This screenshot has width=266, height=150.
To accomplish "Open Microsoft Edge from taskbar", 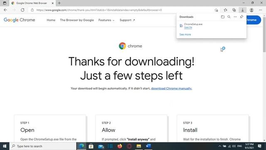I will point(81,146).
